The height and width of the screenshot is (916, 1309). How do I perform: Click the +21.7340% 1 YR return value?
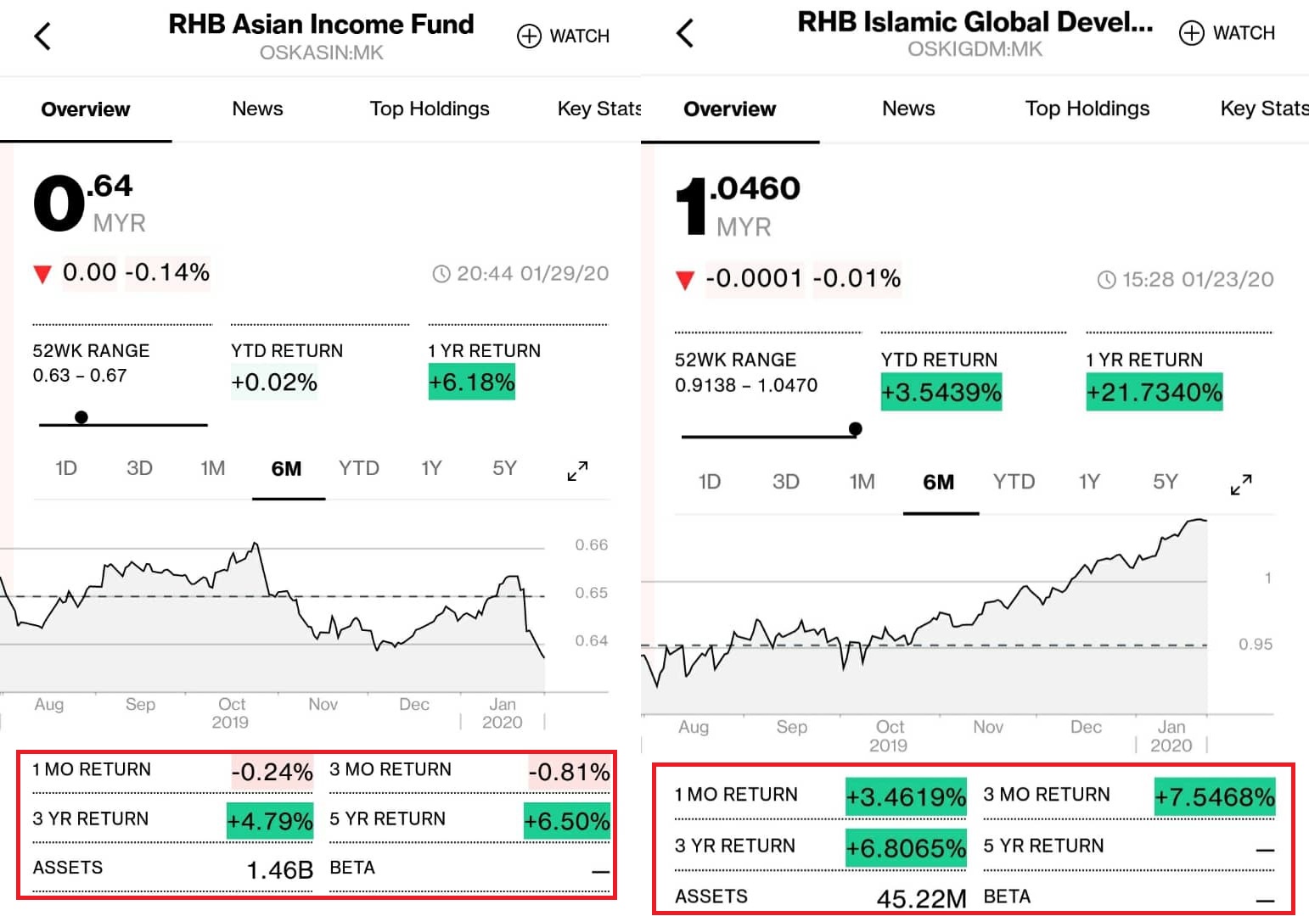tap(1155, 392)
